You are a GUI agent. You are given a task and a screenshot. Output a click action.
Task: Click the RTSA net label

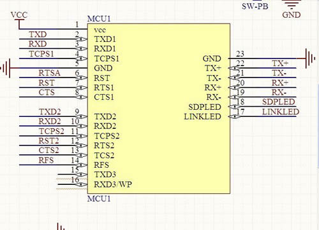click(x=49, y=73)
